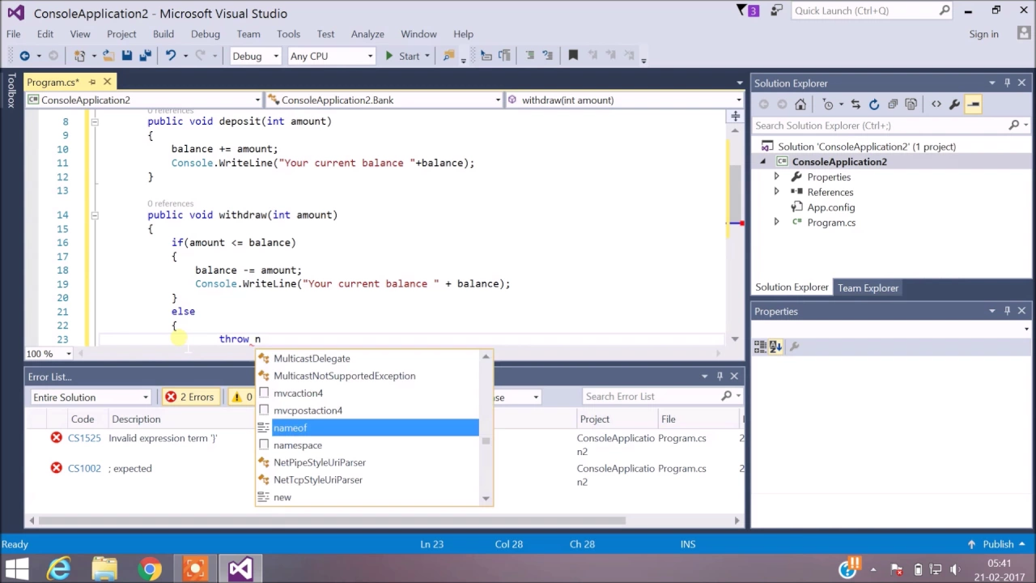Select 'new' in the IntelliSense list
Image resolution: width=1036 pixels, height=583 pixels.
[368, 497]
